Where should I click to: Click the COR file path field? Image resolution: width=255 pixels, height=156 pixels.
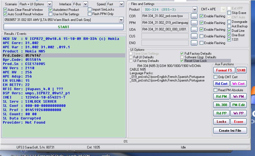(x=165, y=16)
